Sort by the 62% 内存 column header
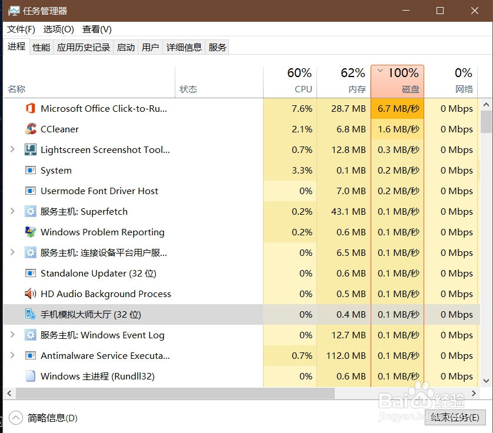The image size is (493, 433). 344,82
